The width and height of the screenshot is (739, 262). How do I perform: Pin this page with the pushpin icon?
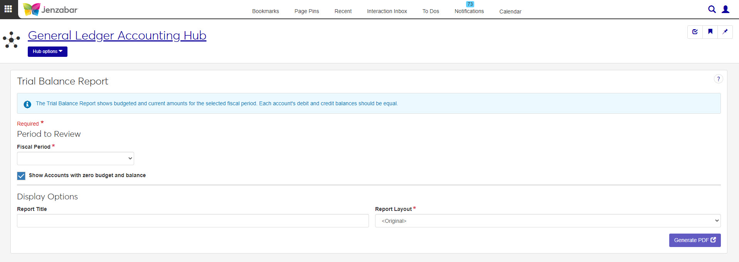[725, 32]
